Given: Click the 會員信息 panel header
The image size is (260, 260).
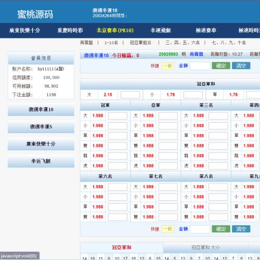Looking at the screenshot, I should [x=41, y=58].
